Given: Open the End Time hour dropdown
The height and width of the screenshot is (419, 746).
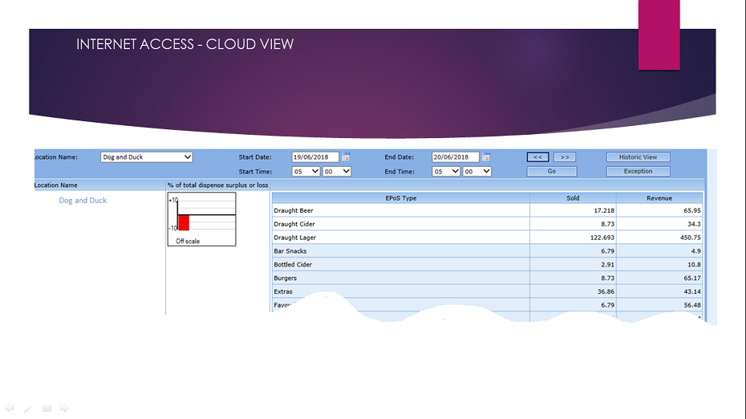Looking at the screenshot, I should point(446,172).
